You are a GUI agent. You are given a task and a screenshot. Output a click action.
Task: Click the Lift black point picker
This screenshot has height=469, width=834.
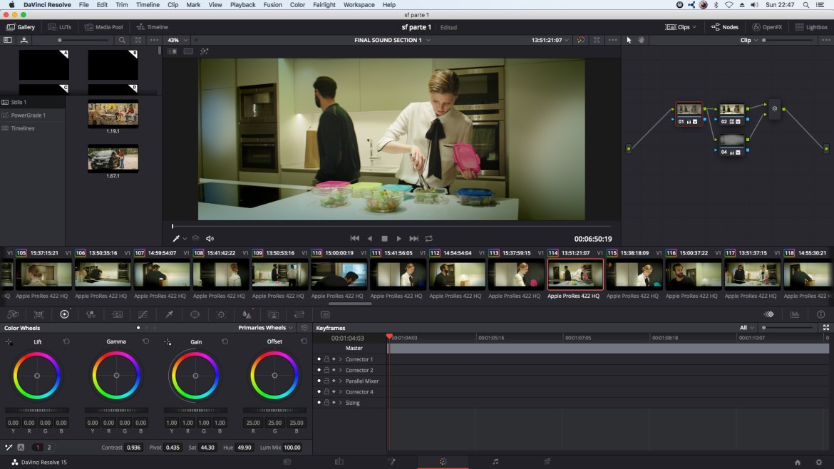tap(9, 342)
